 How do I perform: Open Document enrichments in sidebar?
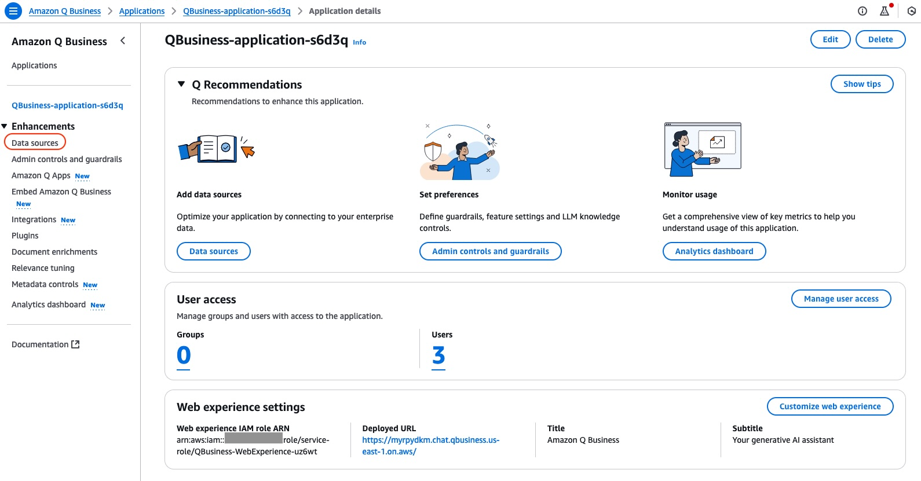click(x=54, y=252)
